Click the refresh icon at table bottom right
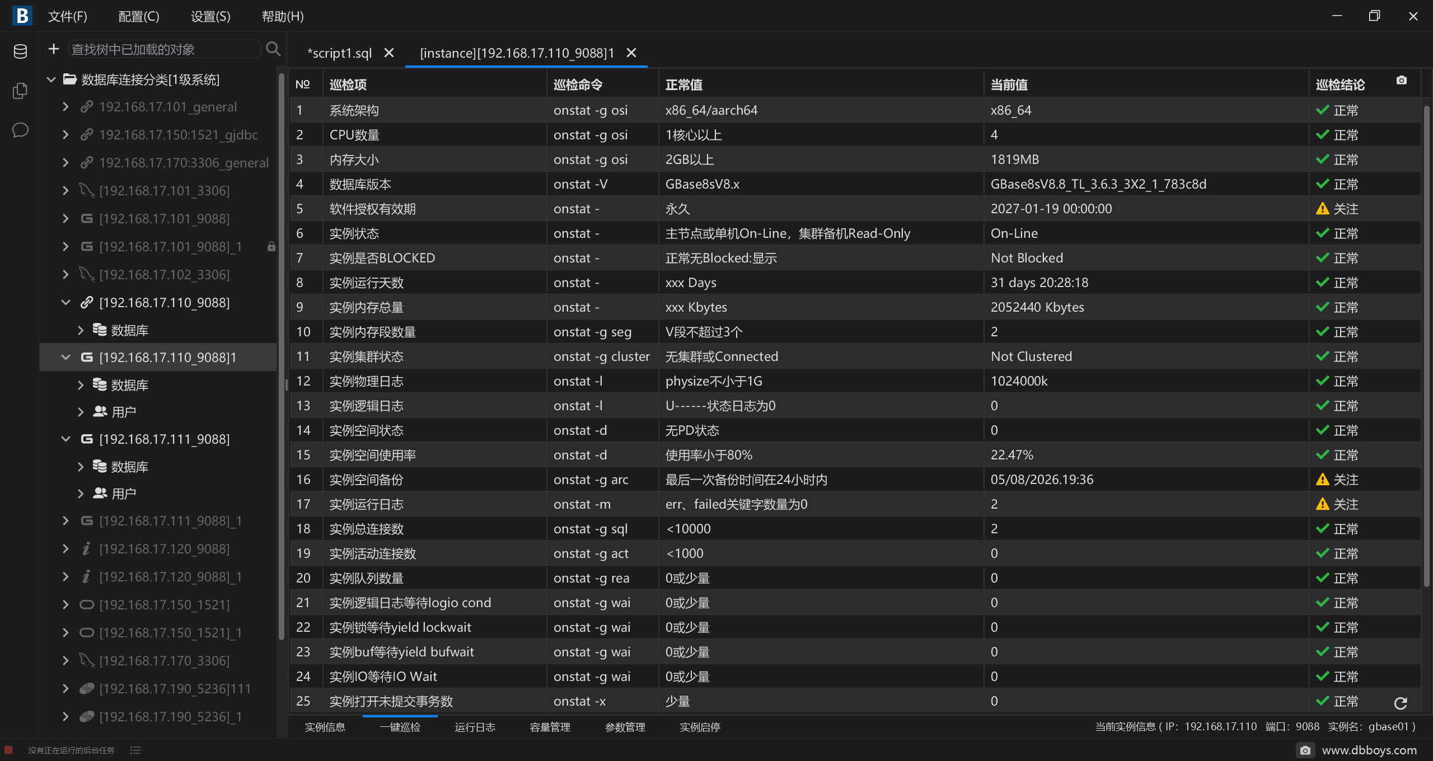1433x761 pixels. point(1401,703)
